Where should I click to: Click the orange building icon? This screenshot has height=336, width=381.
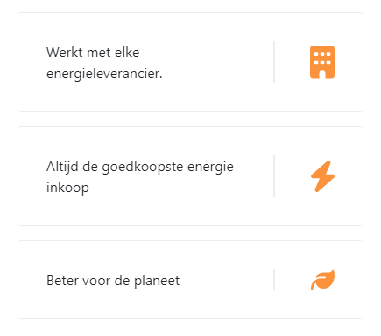[x=322, y=62]
